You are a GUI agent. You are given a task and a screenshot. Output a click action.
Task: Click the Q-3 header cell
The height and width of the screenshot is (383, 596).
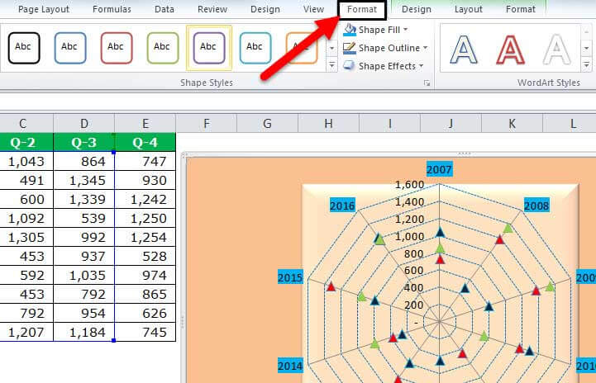coord(84,142)
